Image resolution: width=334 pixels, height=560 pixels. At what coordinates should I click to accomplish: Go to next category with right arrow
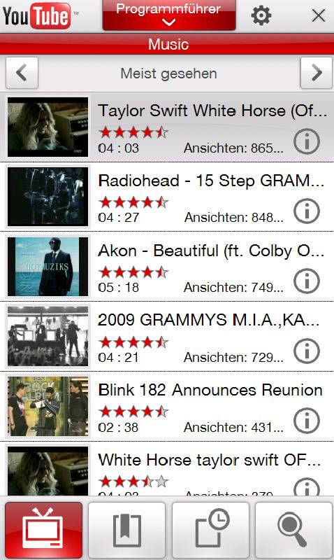pos(316,73)
